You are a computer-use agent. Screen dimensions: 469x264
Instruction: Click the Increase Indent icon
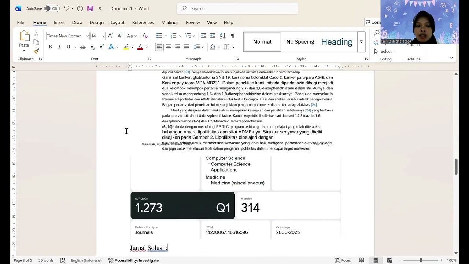click(x=213, y=36)
